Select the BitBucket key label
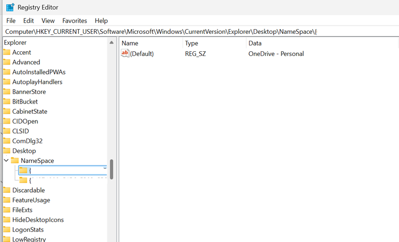 [25, 101]
